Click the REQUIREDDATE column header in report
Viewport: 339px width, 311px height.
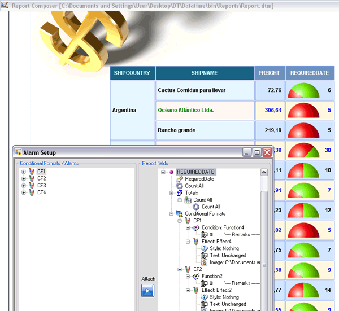(310, 73)
